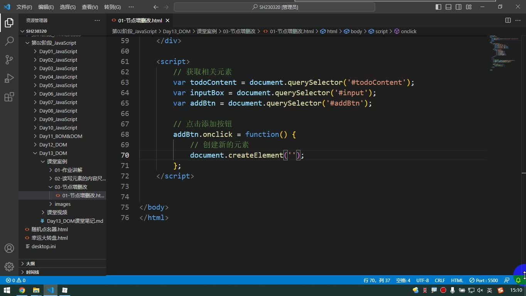Go to line via 行 70, 列 37
Screen dimensions: 526x296
(x=377, y=280)
